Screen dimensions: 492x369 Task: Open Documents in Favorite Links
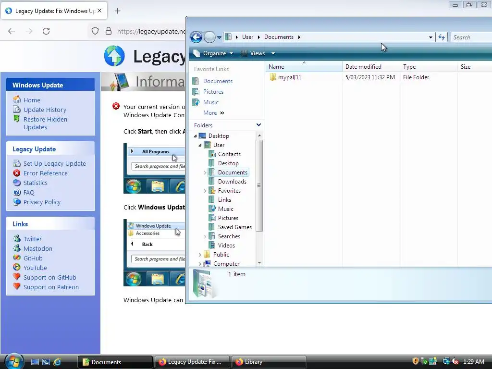tap(218, 81)
